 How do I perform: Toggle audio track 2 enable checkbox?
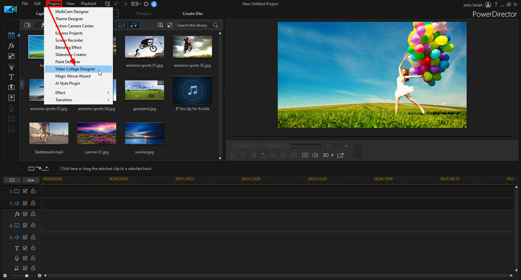point(25,237)
